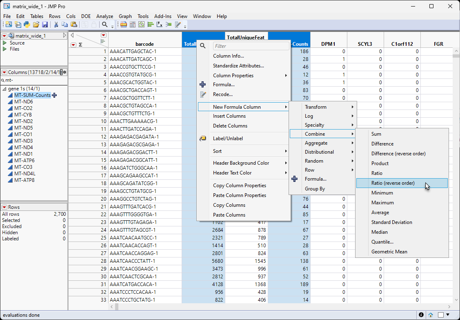460x320 pixels.
Task: Open the JMP Home Window icon
Action: pos(431,315)
